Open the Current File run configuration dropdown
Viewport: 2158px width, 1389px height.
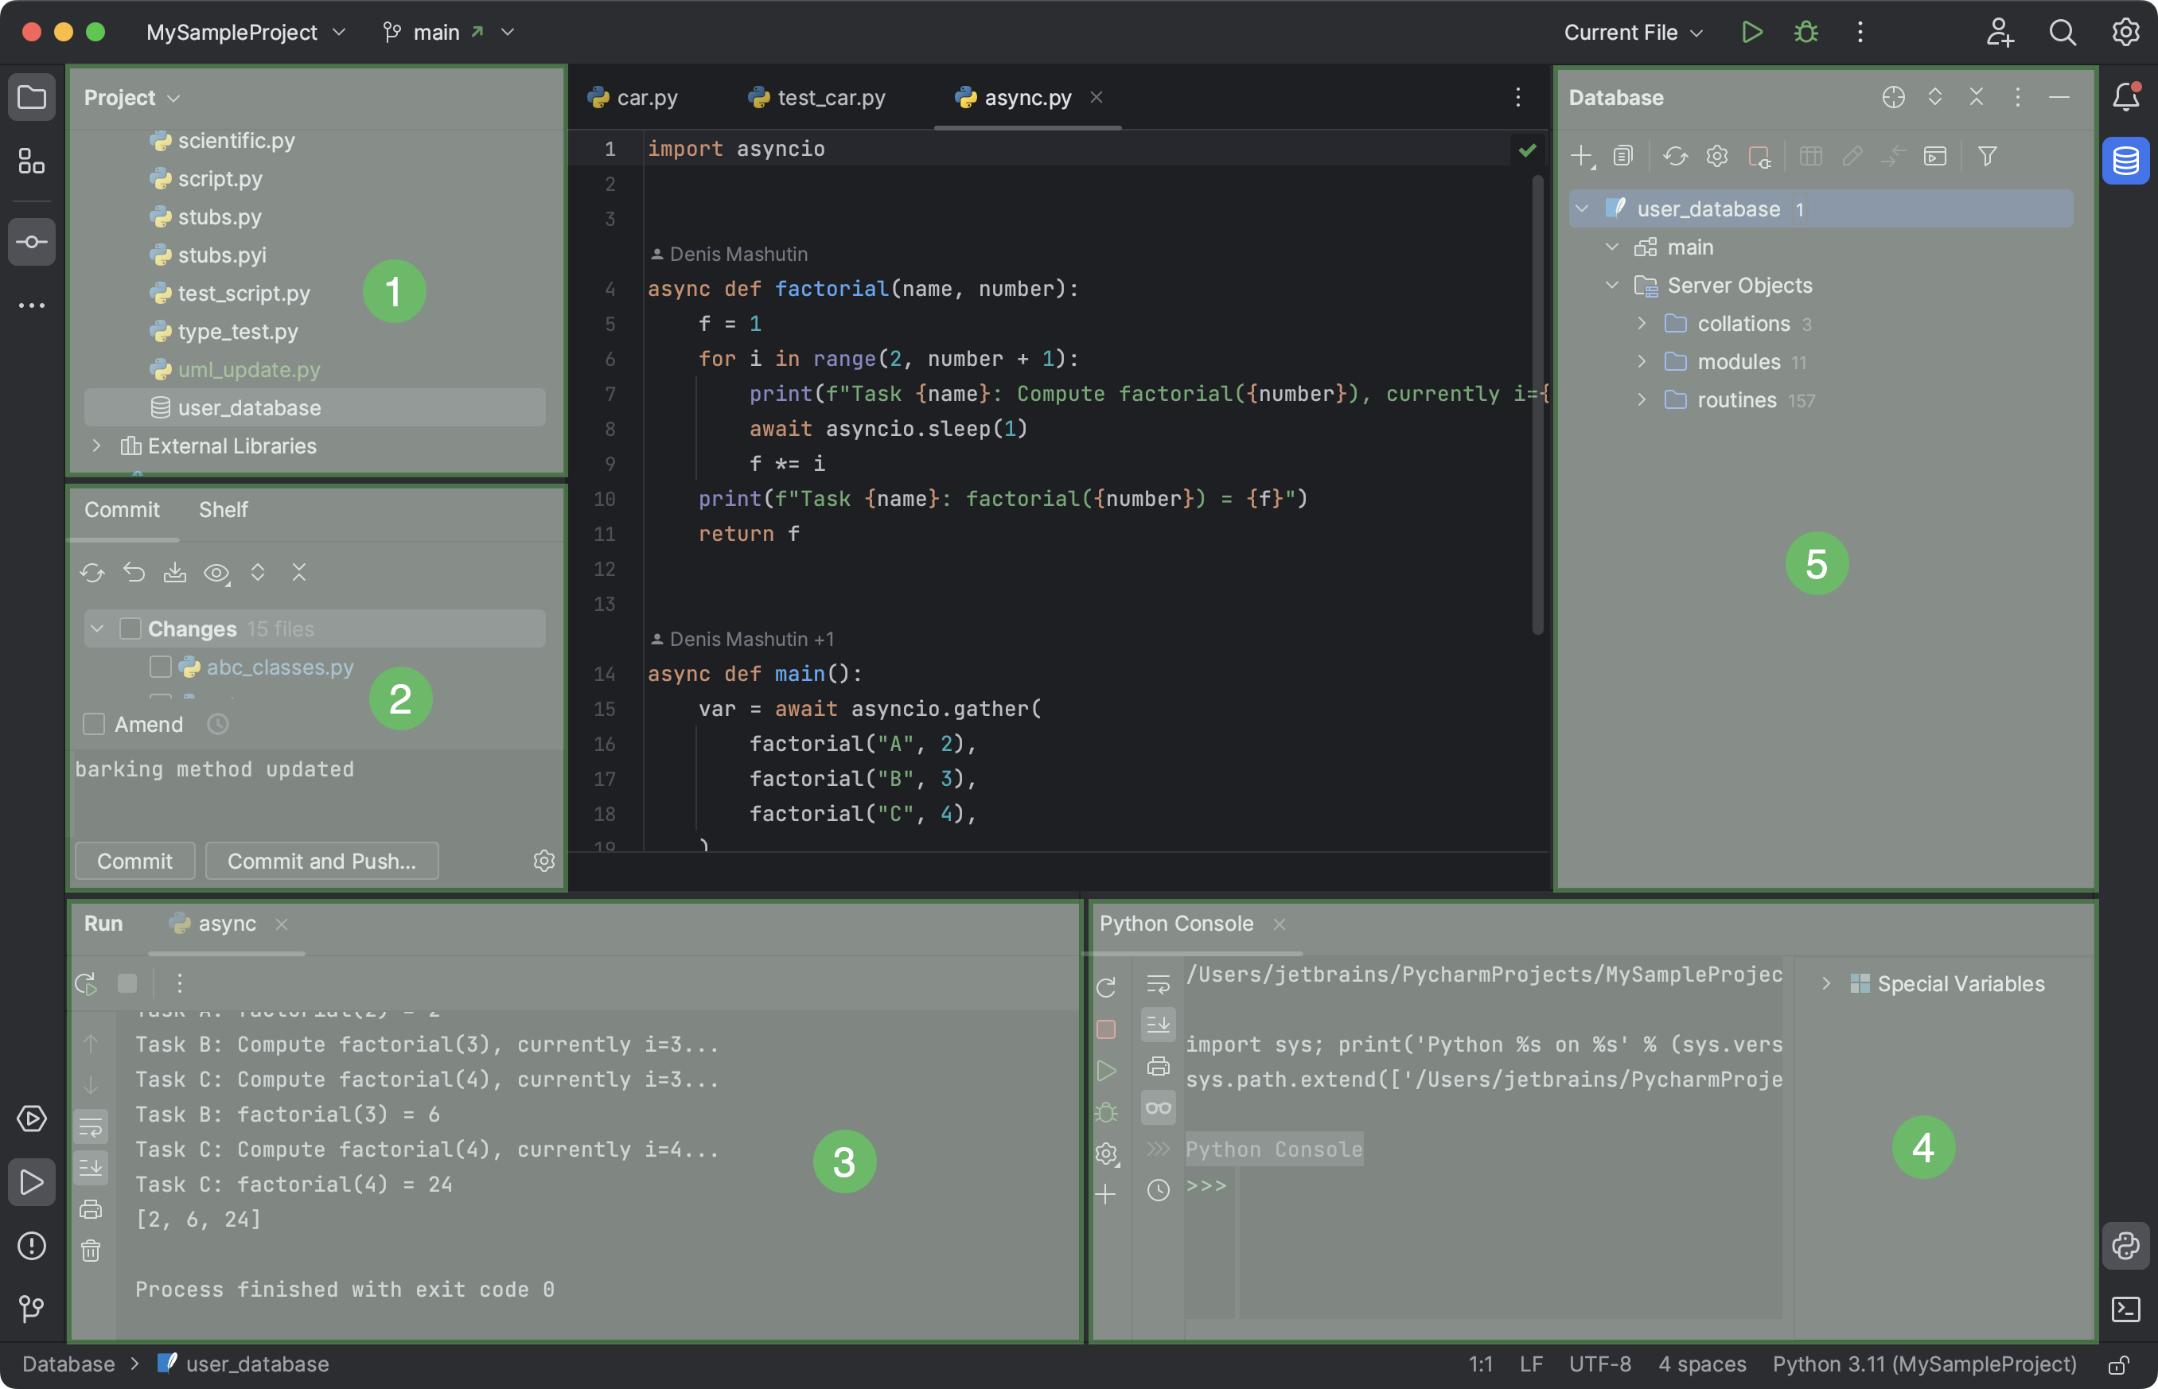point(1631,32)
